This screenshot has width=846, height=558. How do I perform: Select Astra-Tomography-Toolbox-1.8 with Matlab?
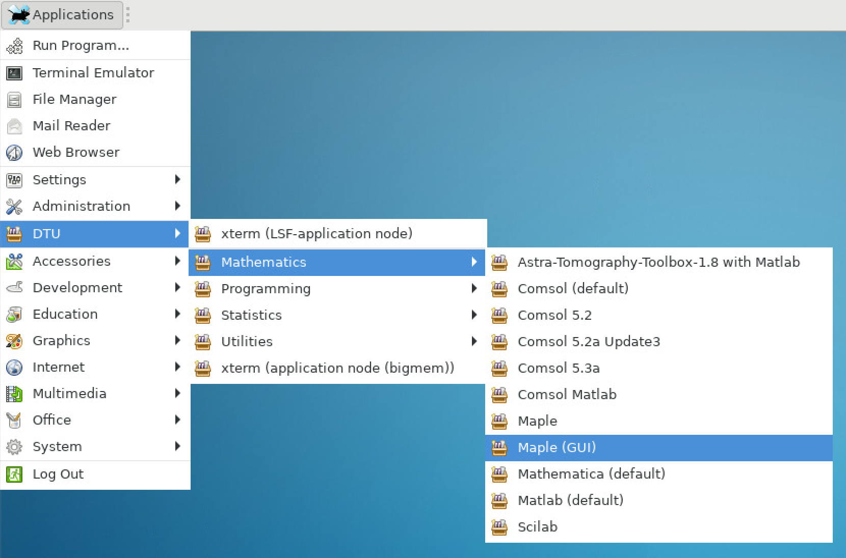point(658,262)
